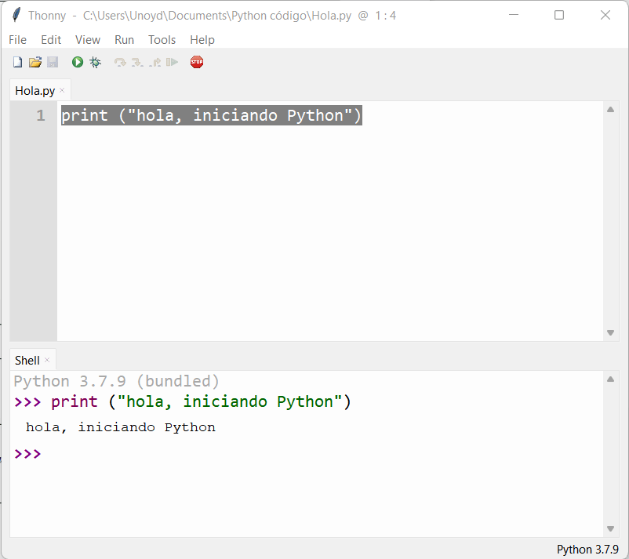Click the editor scrollbar down arrow
This screenshot has width=629, height=559.
(x=611, y=333)
